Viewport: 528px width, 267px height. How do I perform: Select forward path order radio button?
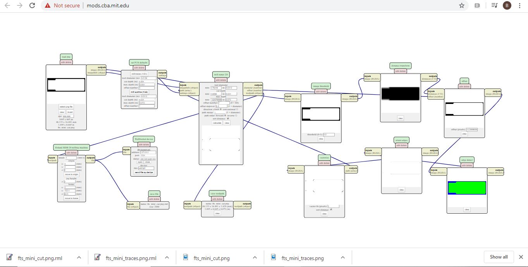[225, 116]
